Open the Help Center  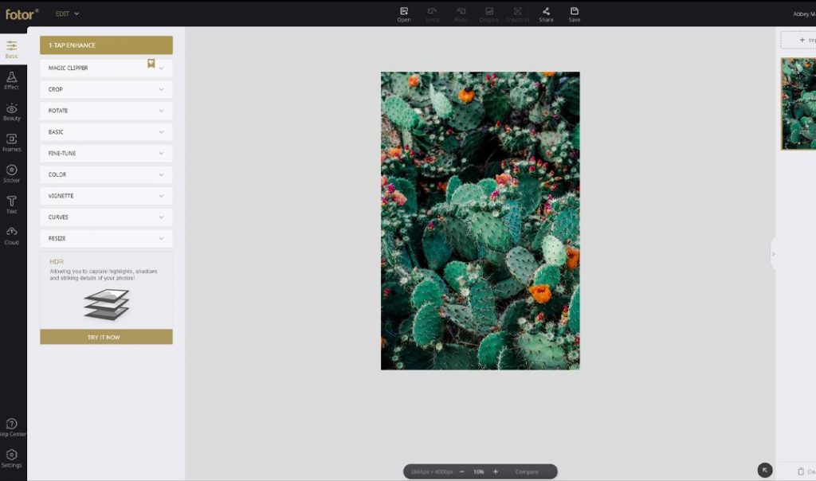click(x=11, y=428)
